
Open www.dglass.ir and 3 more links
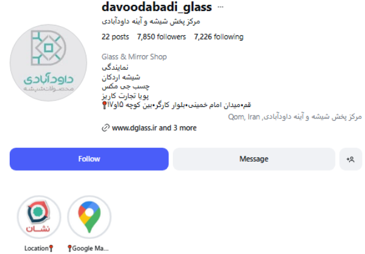coord(154,128)
